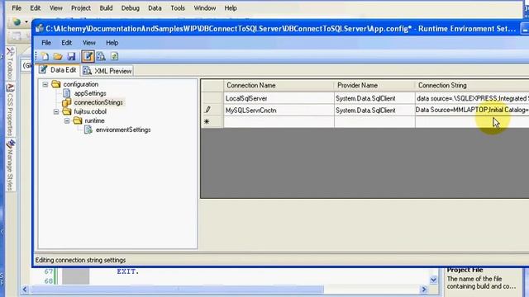Image resolution: width=529 pixels, height=297 pixels.
Task: Click the Connection Name column header
Action: [x=279, y=86]
